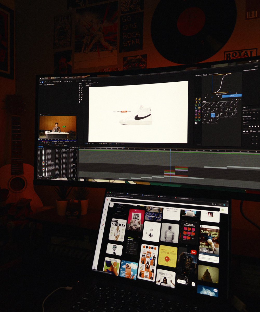Screen dimensions: 260x312
Task: Open the Good creative takes pin
Action: (x=209, y=244)
